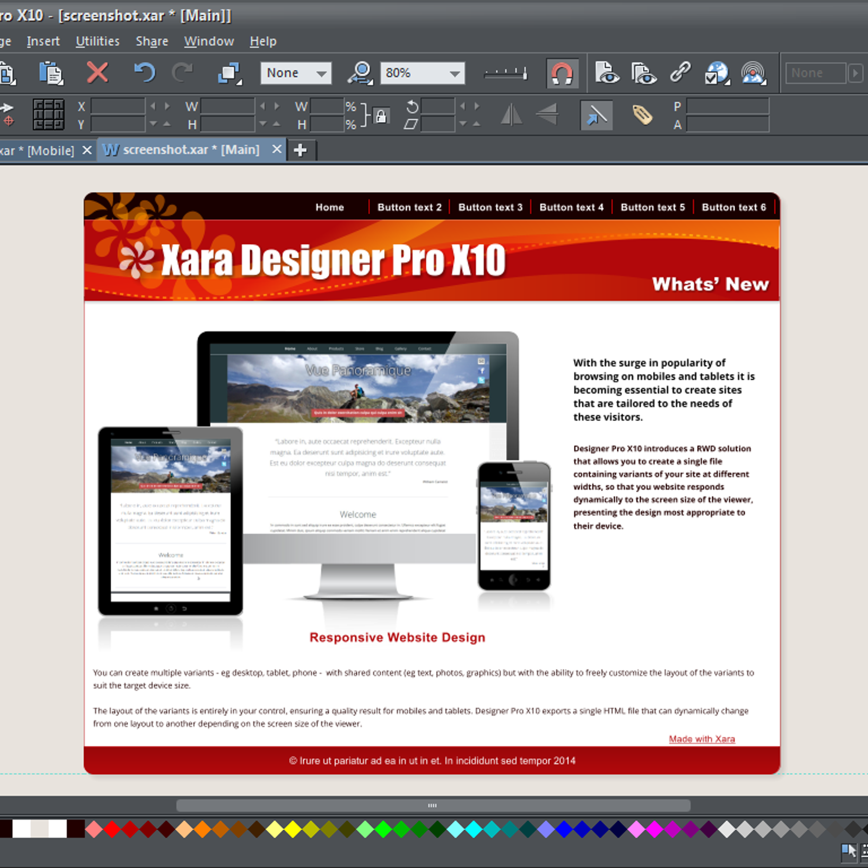Viewport: 868px width, 868px height.
Task: Click the W percentage scale field
Action: tap(327, 106)
